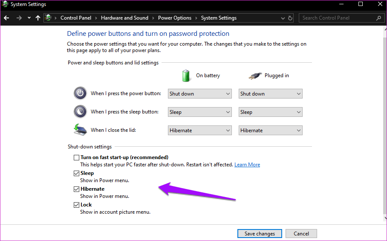Click the 'Shut-down settings' section label
This screenshot has height=241, width=387.
[90, 147]
